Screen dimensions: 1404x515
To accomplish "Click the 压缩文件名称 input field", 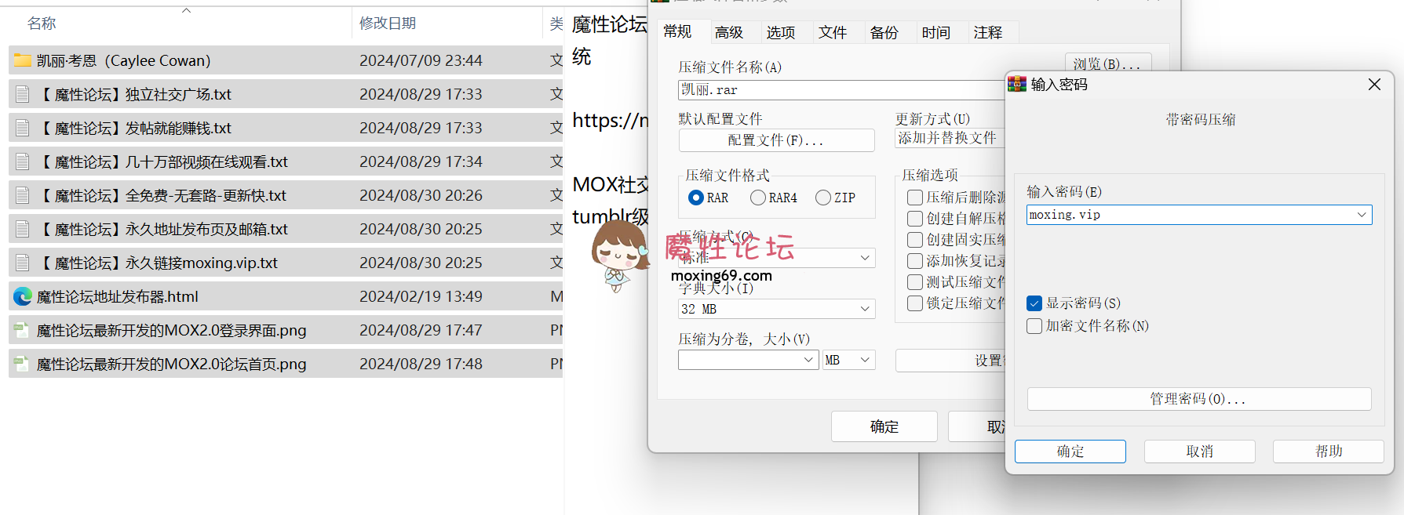I will click(840, 90).
